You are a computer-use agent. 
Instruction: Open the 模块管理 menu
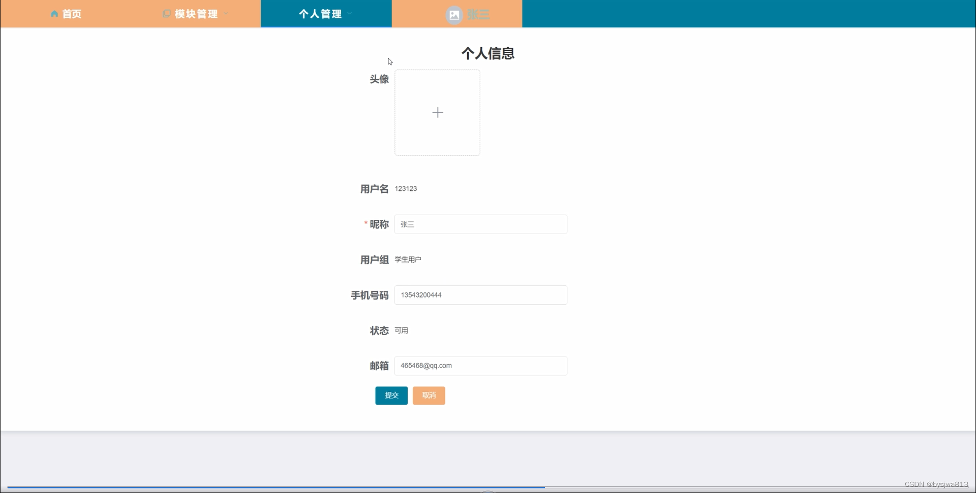pos(196,14)
